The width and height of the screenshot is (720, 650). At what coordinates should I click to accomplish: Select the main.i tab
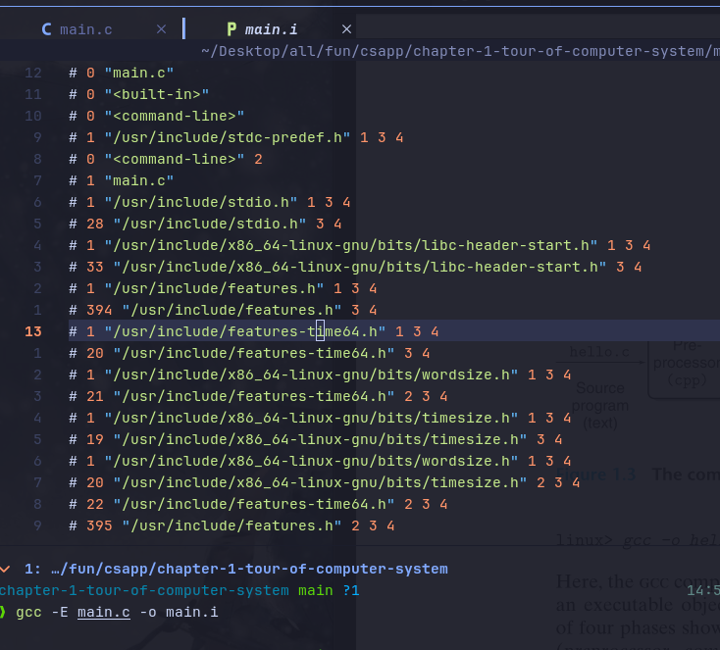[271, 29]
